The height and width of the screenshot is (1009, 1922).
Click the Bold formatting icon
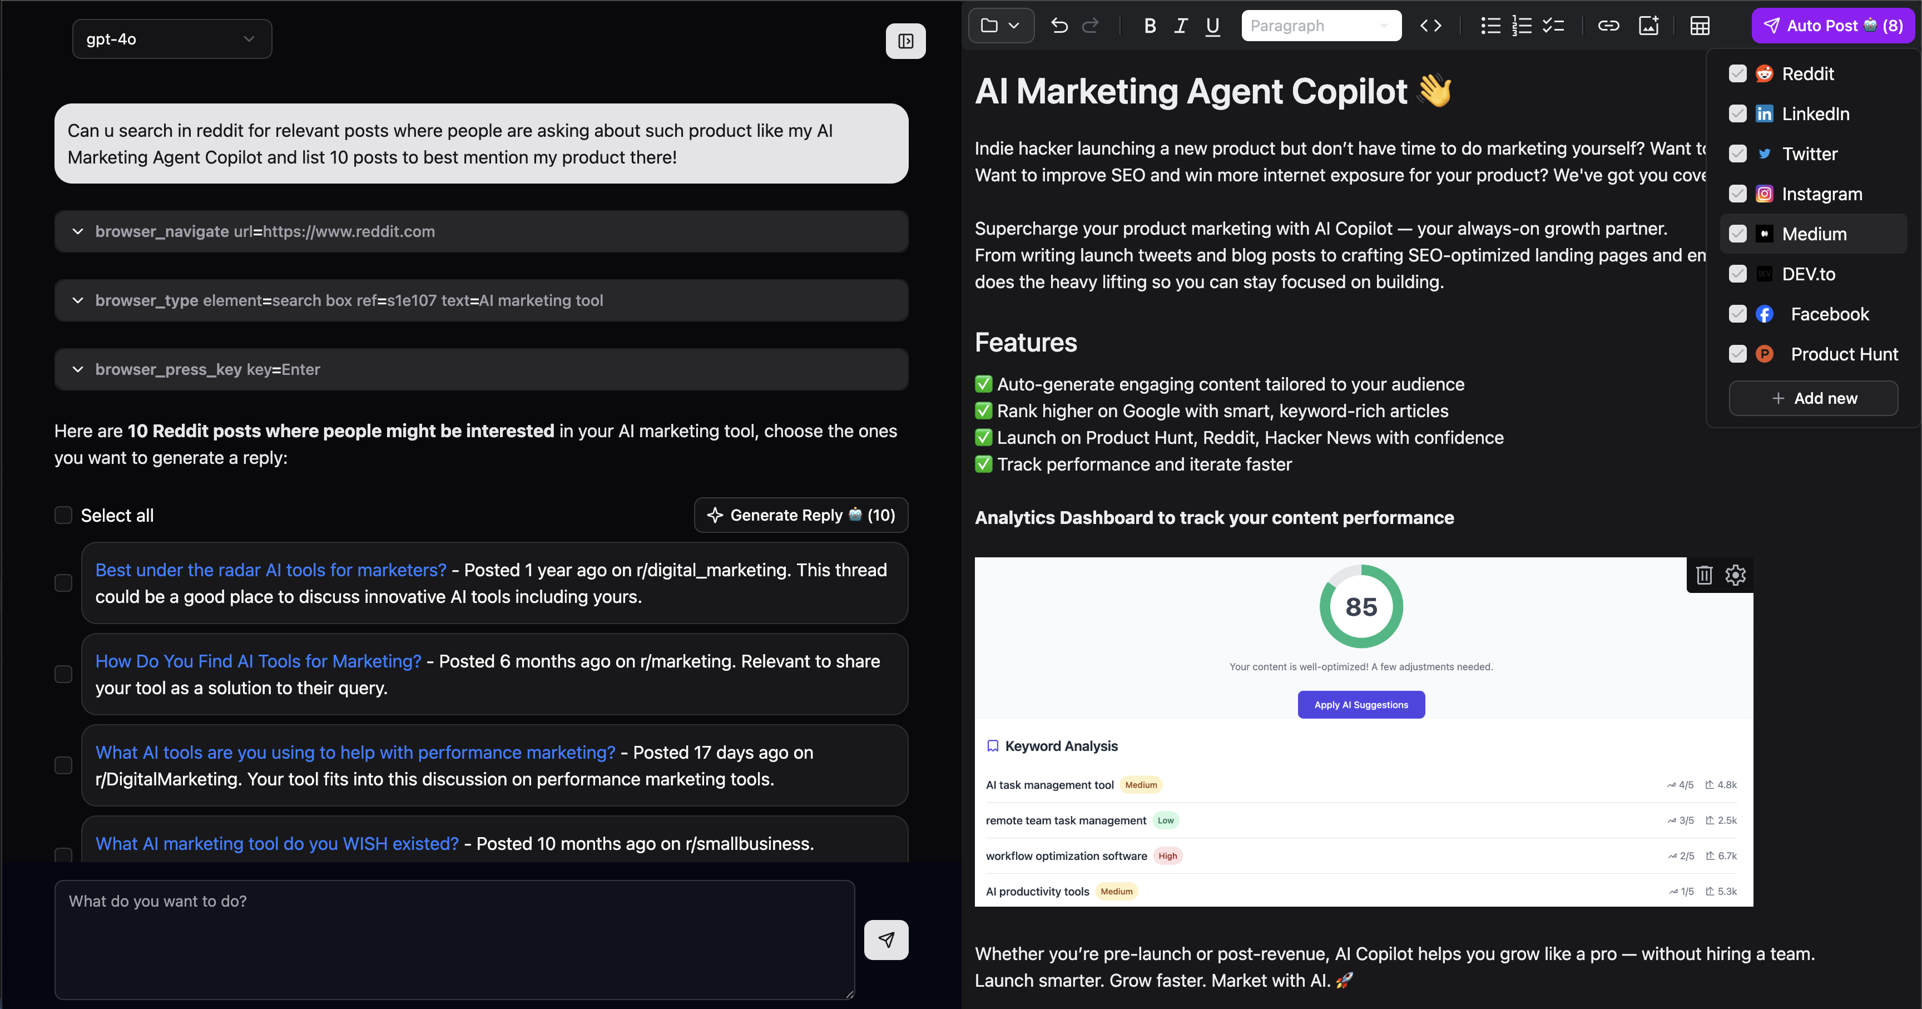[x=1150, y=26]
